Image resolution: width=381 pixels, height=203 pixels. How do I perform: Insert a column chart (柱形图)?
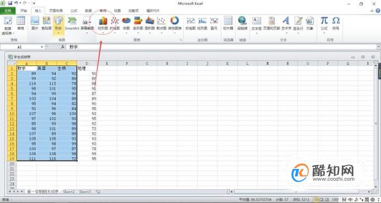click(103, 23)
